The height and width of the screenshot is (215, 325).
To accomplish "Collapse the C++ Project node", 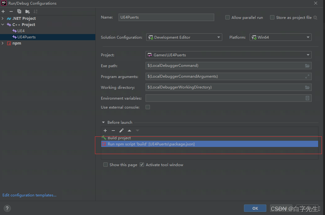I will click(x=2, y=24).
